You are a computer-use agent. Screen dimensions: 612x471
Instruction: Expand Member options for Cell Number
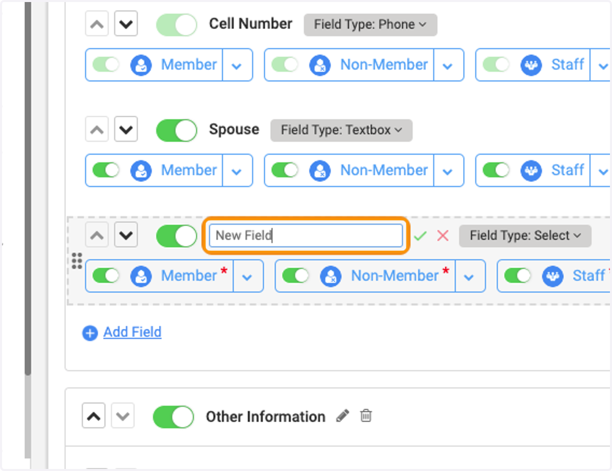pos(237,65)
